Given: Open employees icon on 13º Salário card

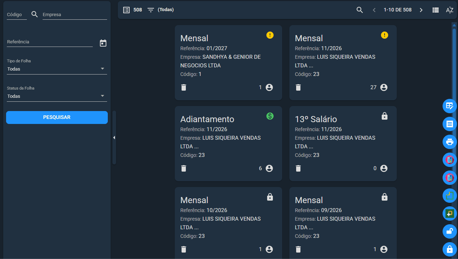Looking at the screenshot, I should click(x=384, y=168).
